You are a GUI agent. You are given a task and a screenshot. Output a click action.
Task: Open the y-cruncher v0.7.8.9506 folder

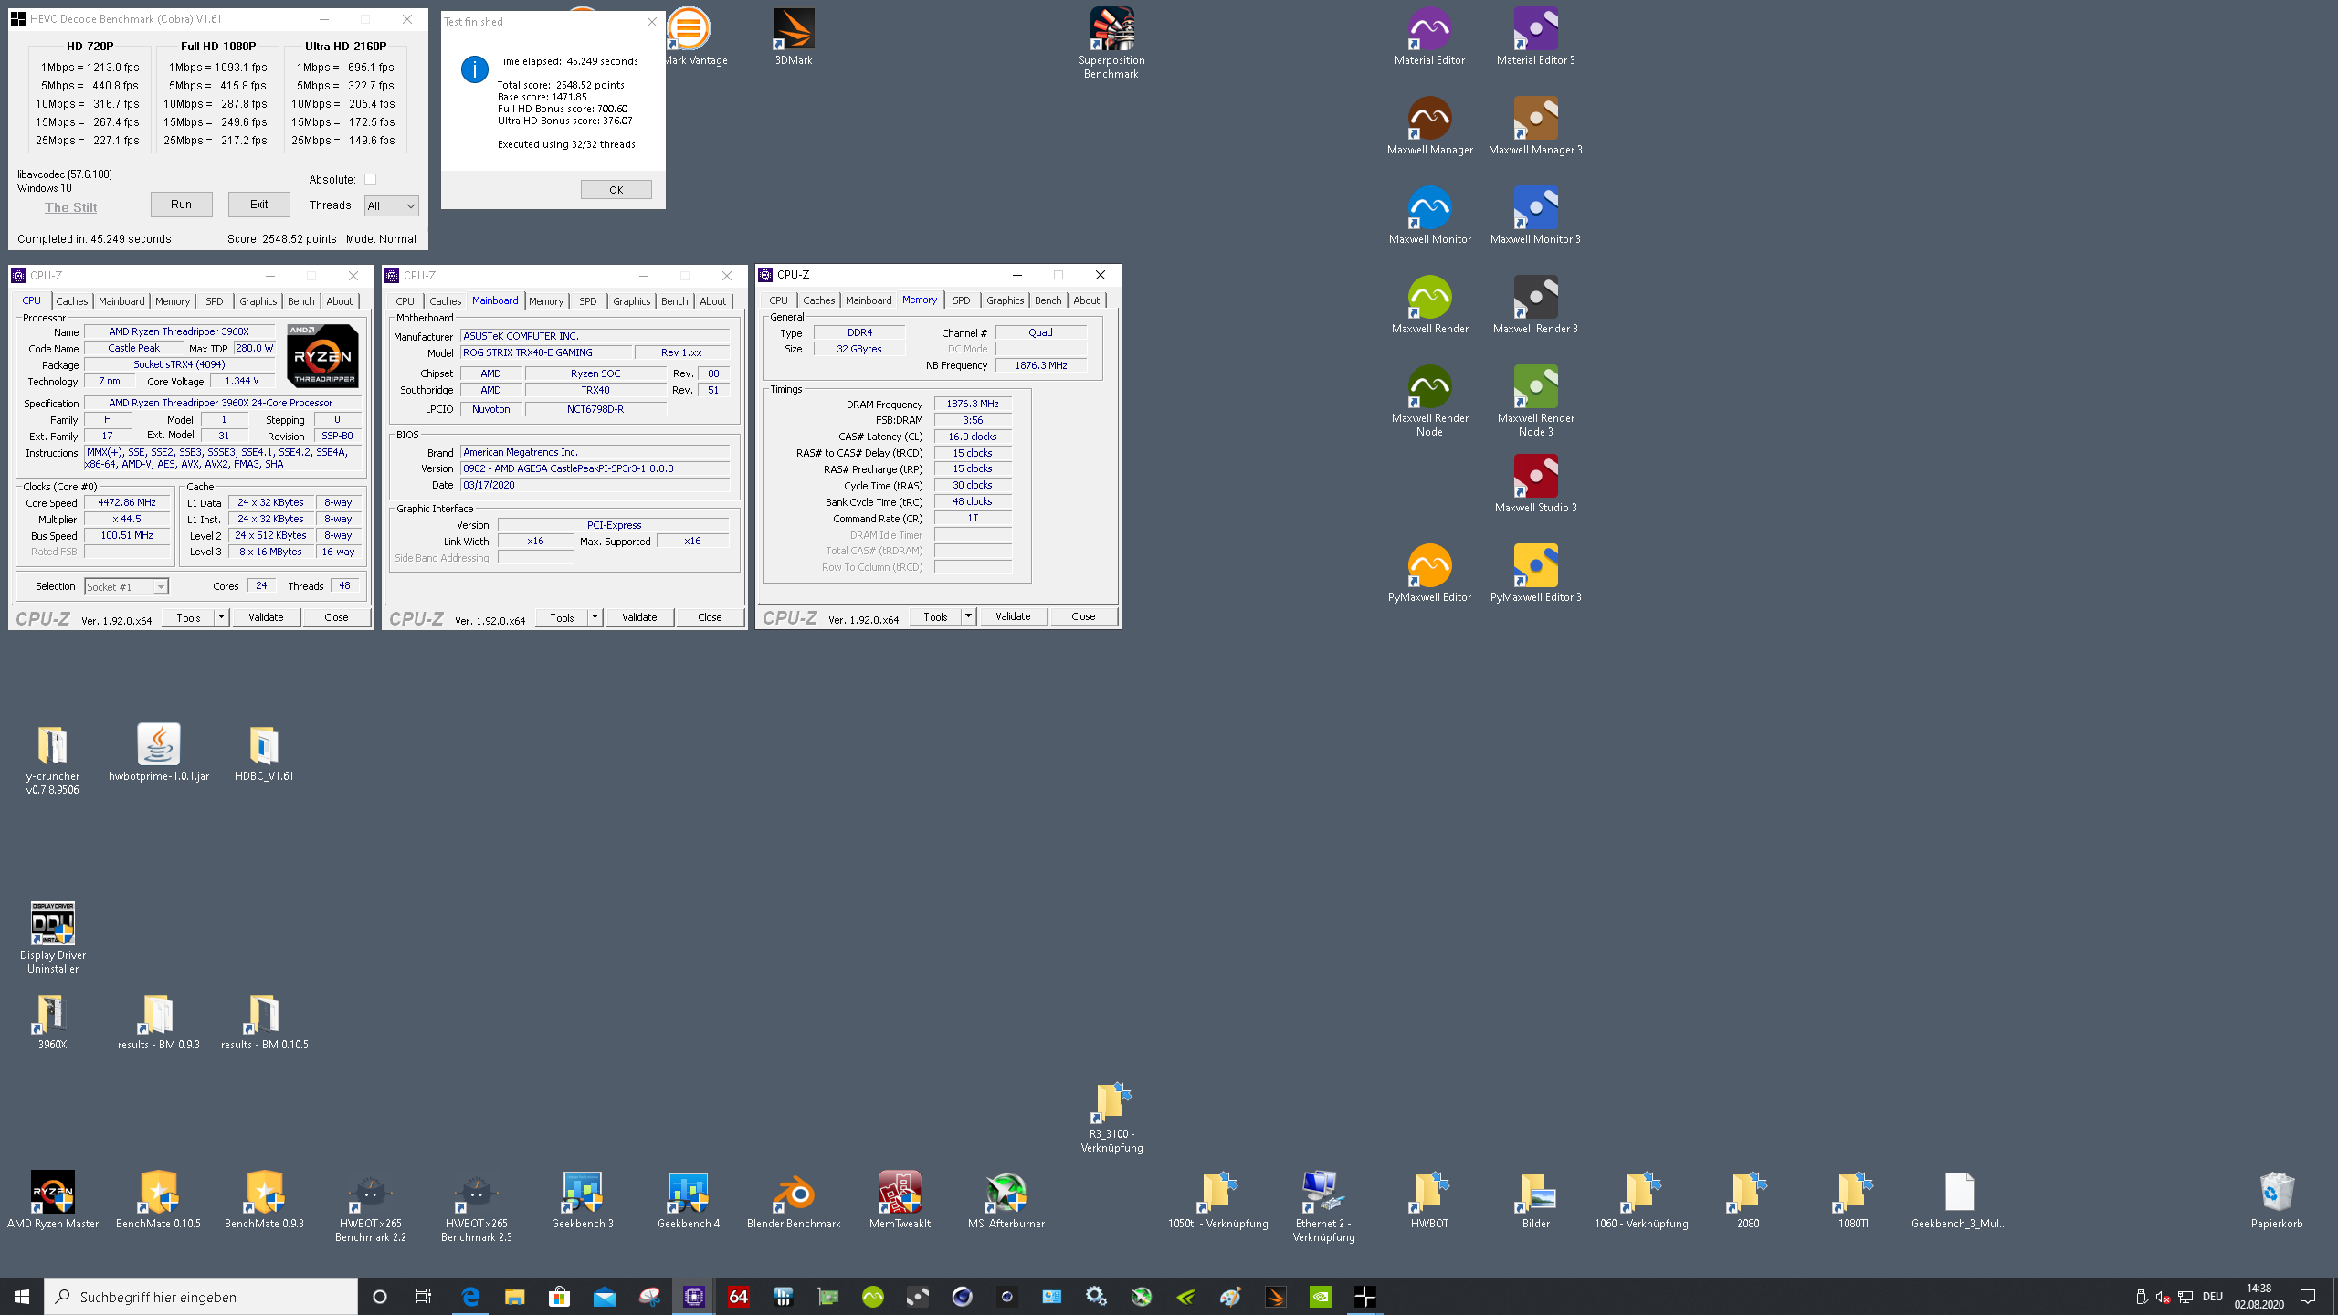pos(52,760)
